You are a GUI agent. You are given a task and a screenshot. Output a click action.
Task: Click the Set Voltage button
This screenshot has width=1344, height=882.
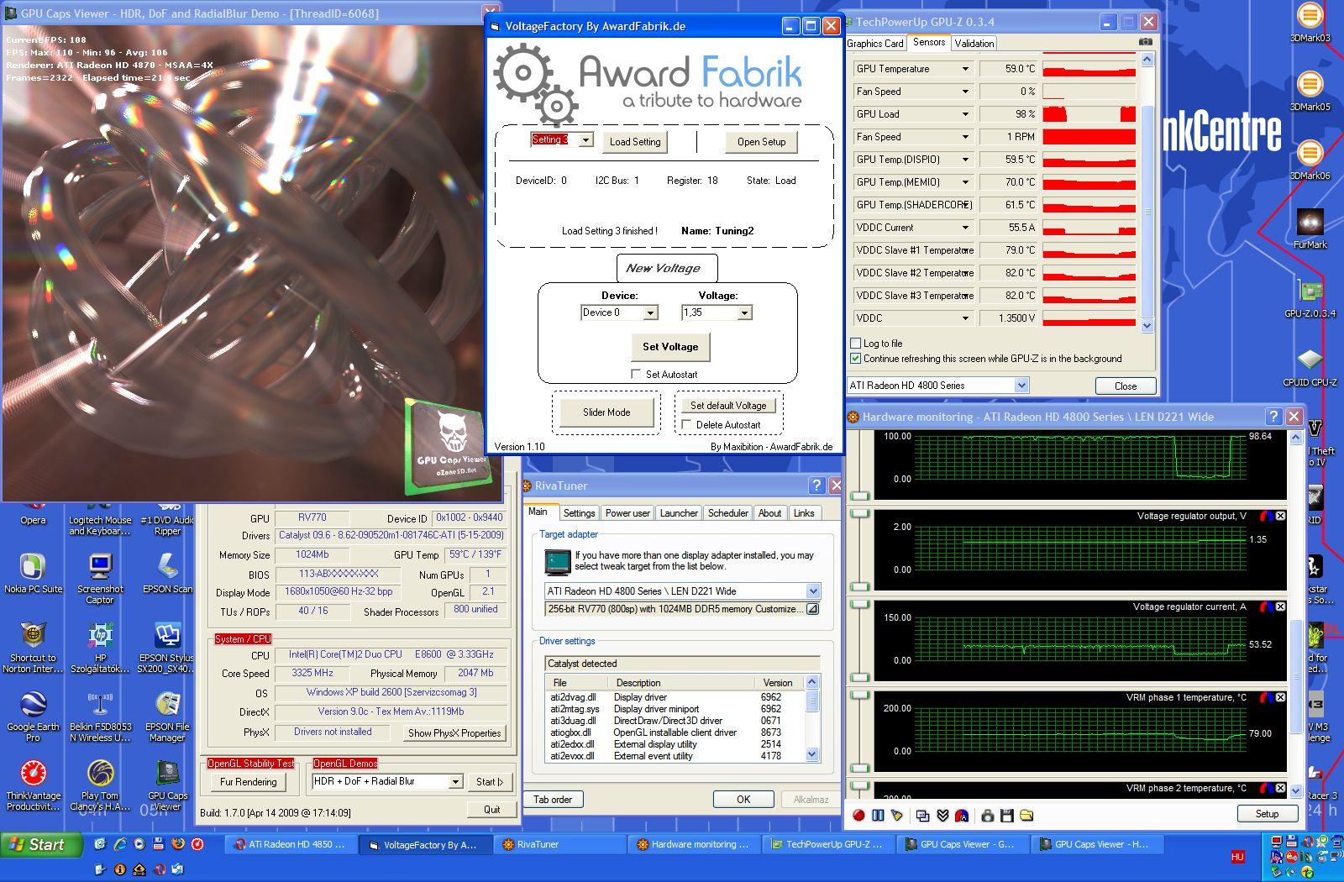(670, 346)
